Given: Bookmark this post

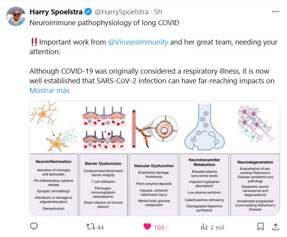Looking at the screenshot, I should click(x=261, y=227).
